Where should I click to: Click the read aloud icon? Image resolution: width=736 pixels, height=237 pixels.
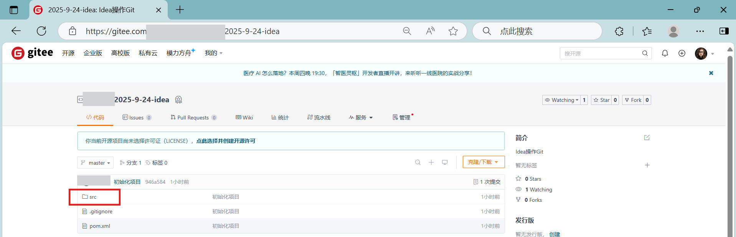tap(430, 31)
